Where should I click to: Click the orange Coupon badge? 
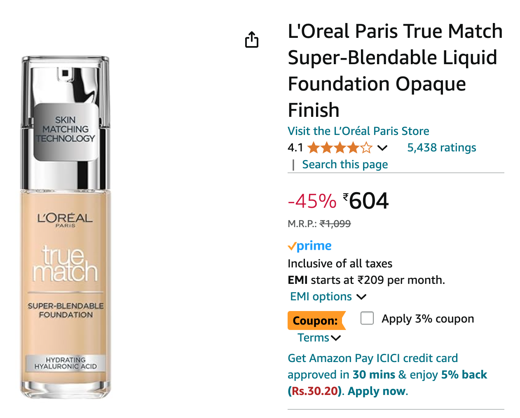click(315, 320)
